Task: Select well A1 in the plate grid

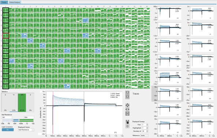Action: [x=6, y=10]
